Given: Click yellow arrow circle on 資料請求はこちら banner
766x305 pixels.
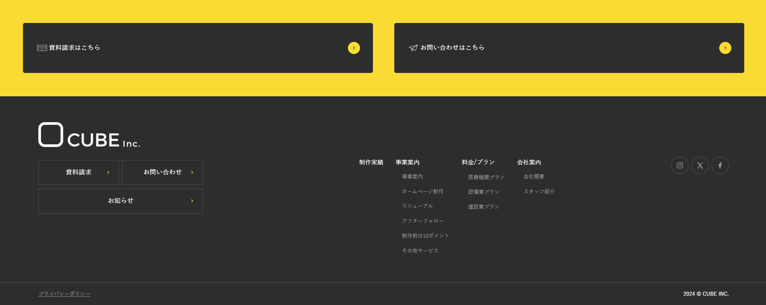Looking at the screenshot, I should 354,48.
